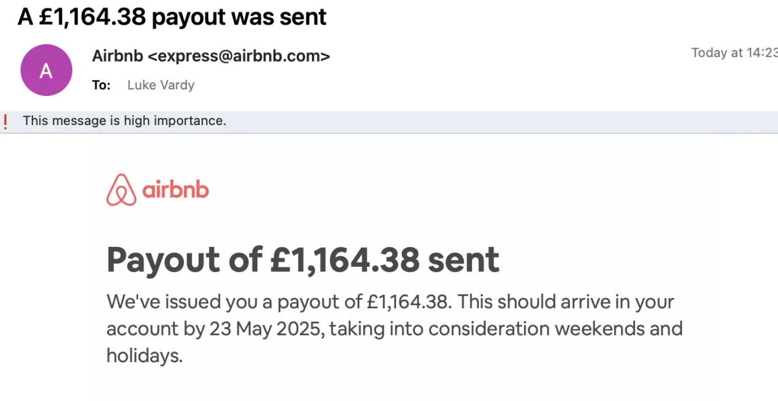Screen dimensions: 778x401
Task: Click the Airbnb Bélo logo symbol
Action: point(121,190)
